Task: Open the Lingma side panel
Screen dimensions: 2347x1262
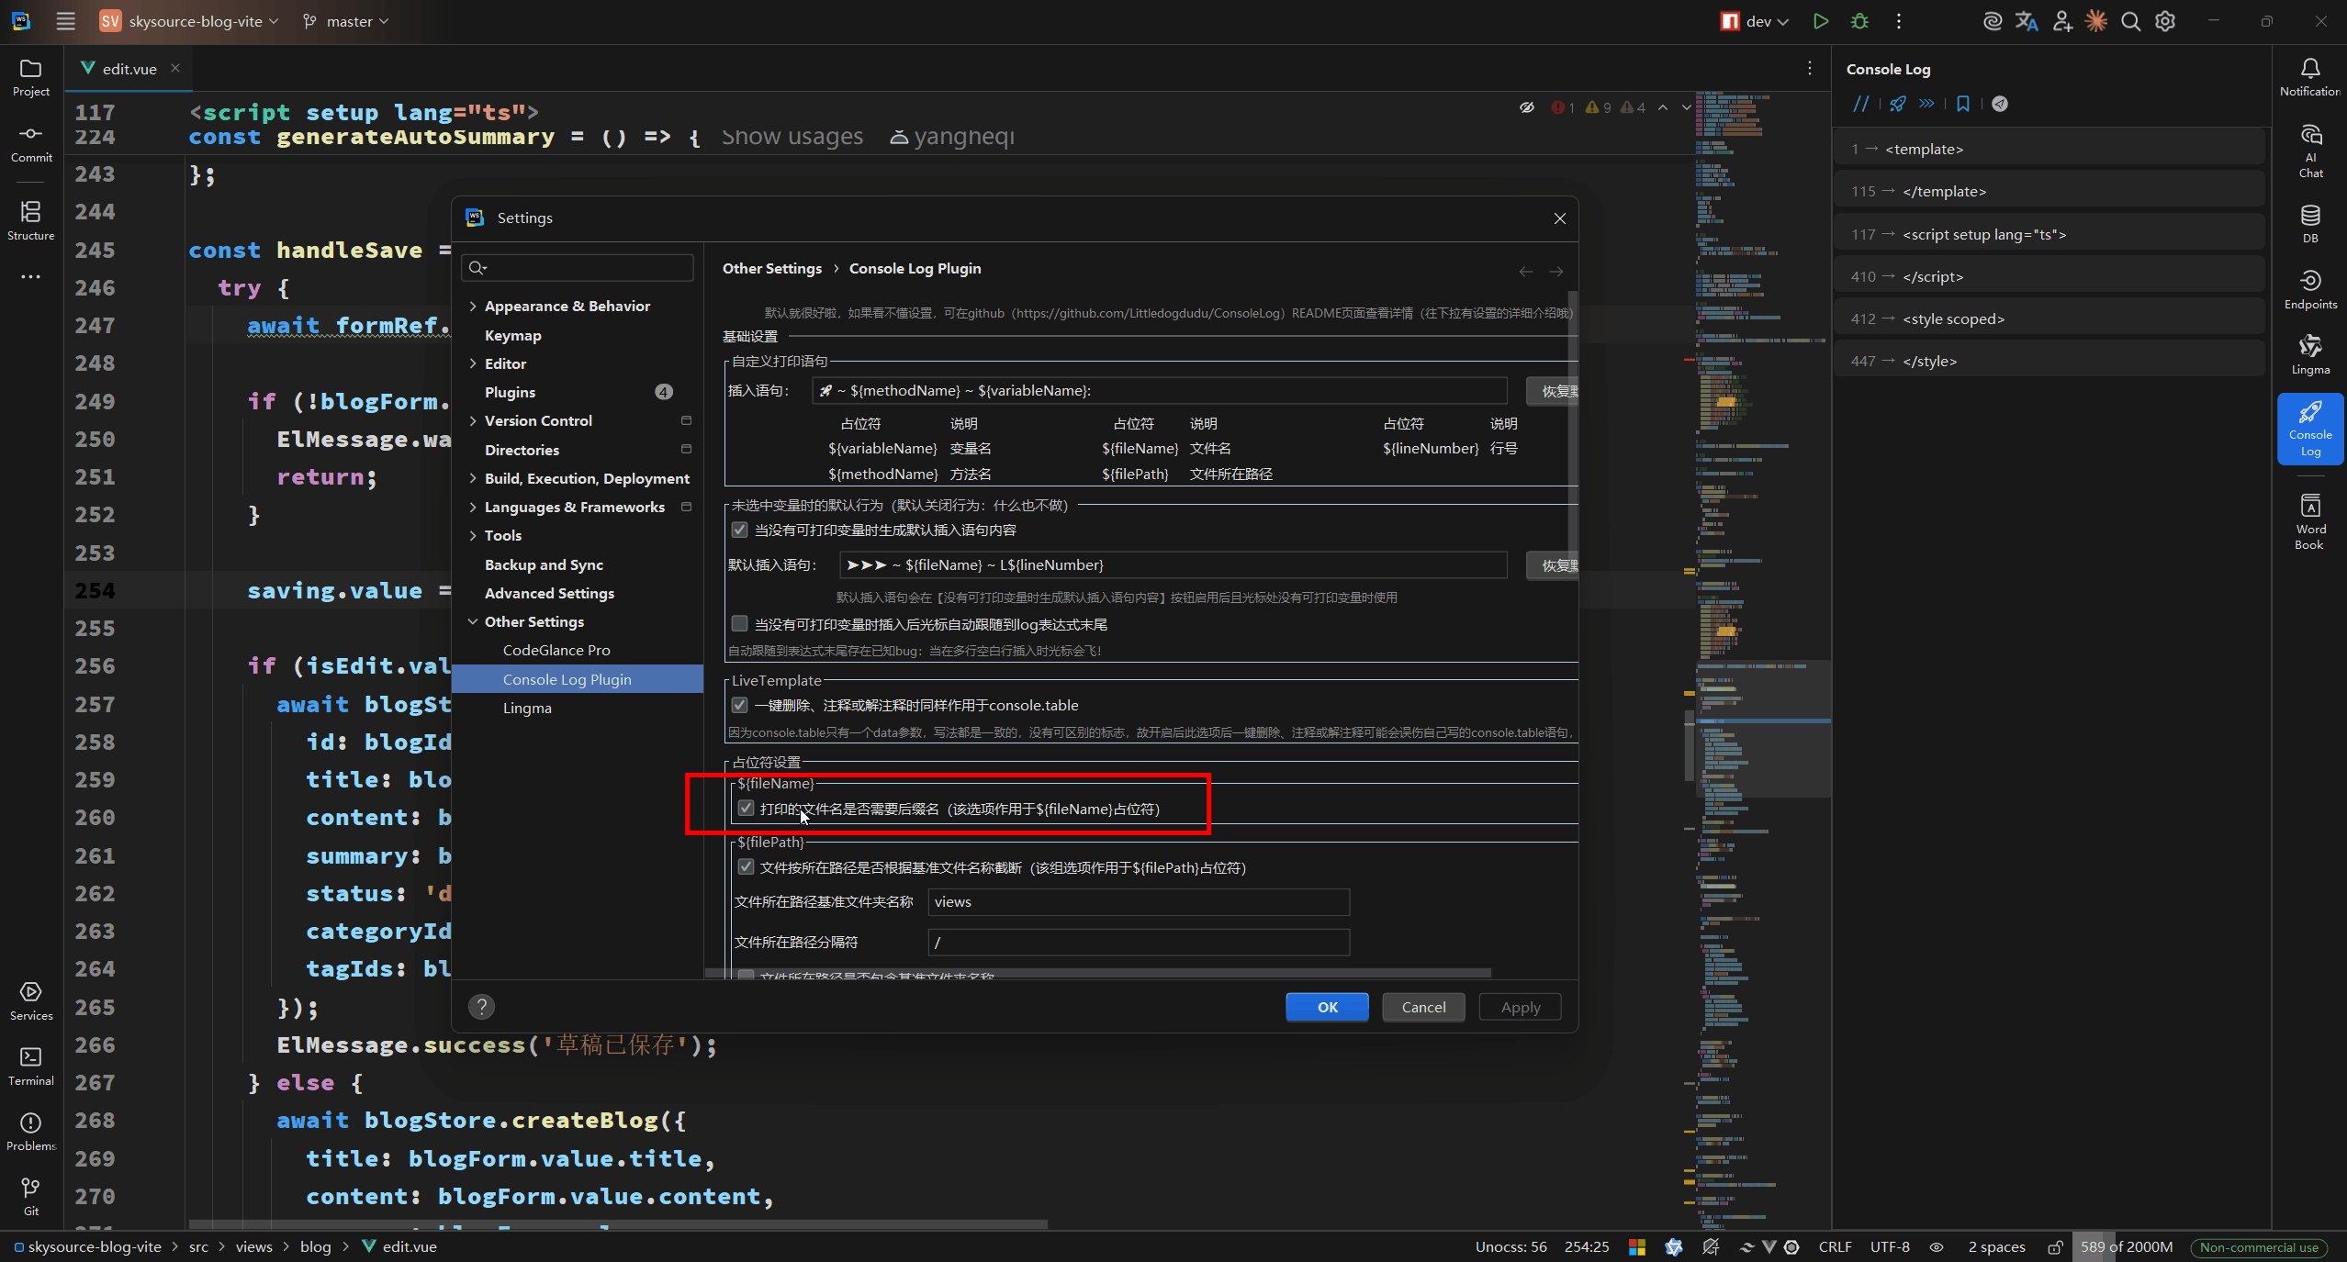Action: pos(2310,355)
